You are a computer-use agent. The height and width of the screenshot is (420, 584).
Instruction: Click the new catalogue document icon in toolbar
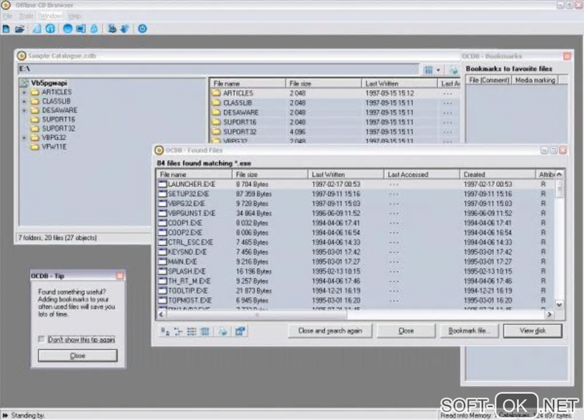click(6, 29)
